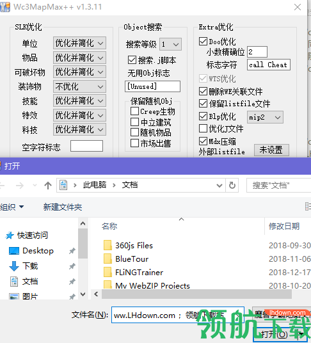Viewport: 311px width, 343px height.
Task: Click the 2018-11-06 date of BlueTour
Action: 290,259
